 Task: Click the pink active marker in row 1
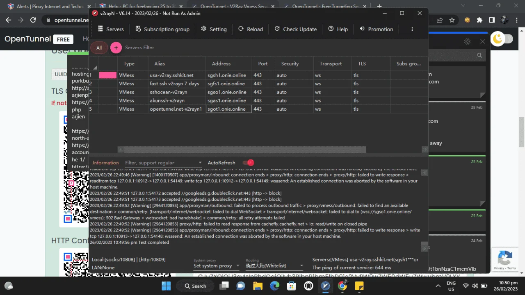[x=108, y=75]
